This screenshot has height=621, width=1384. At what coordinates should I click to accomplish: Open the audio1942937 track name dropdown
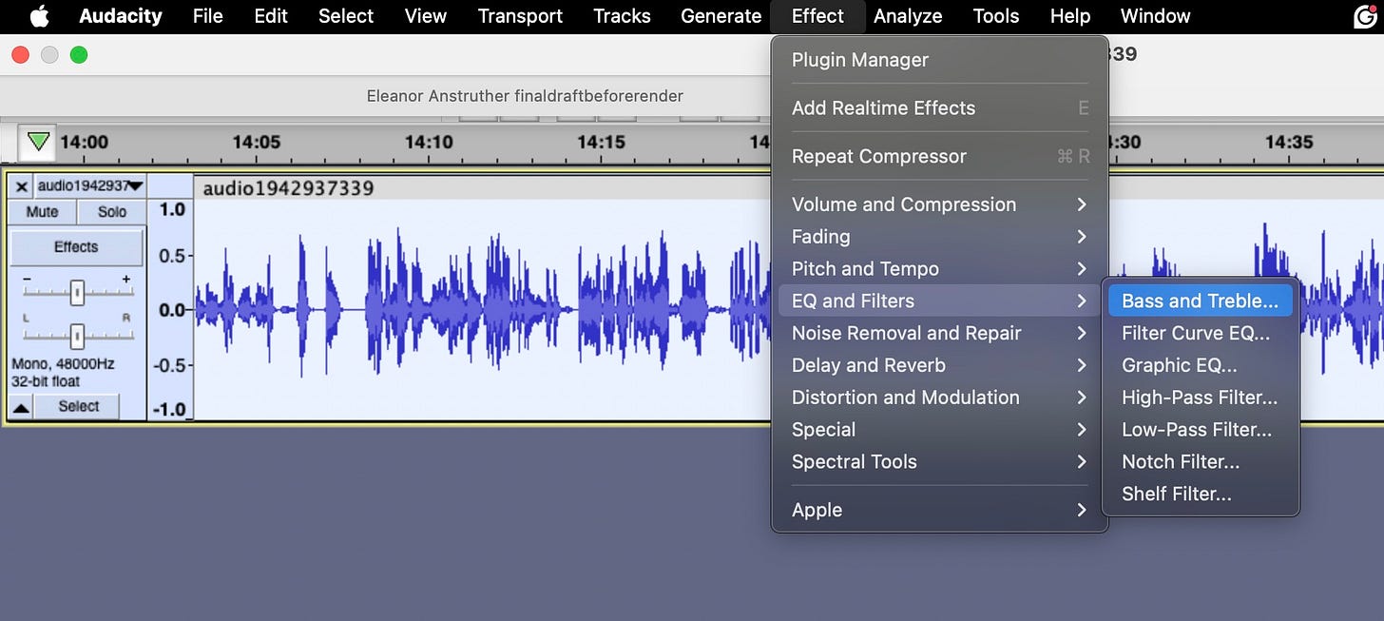pos(90,186)
